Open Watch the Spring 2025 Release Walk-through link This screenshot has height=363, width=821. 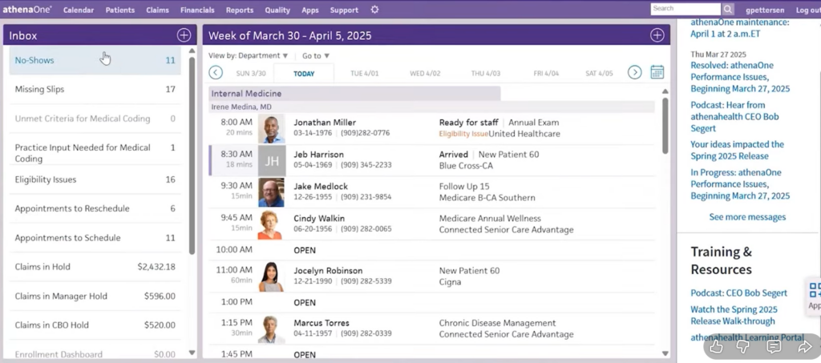point(734,316)
